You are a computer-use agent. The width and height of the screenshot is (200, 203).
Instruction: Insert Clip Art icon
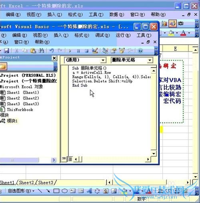pyautogui.click(x=106, y=191)
